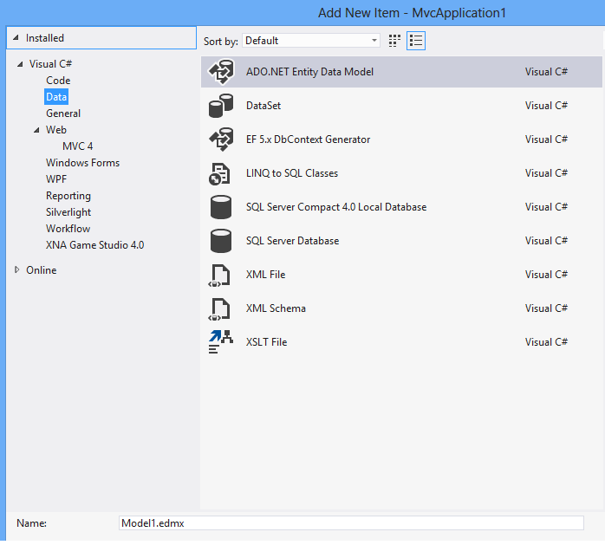Switch to small icons grid view
605x545 pixels.
click(x=394, y=41)
